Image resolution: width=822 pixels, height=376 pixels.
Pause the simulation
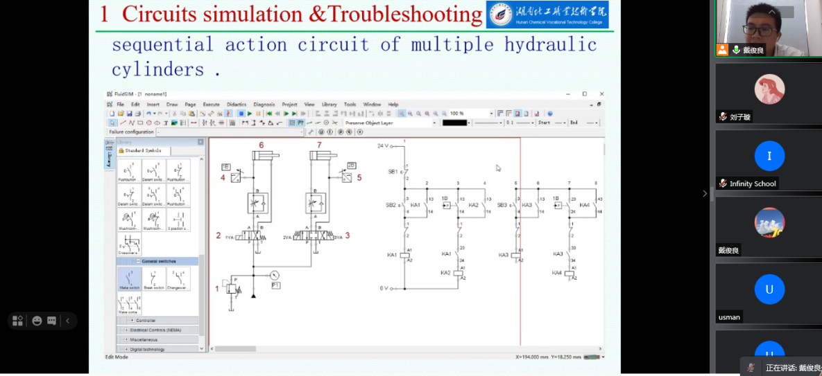pyautogui.click(x=259, y=114)
